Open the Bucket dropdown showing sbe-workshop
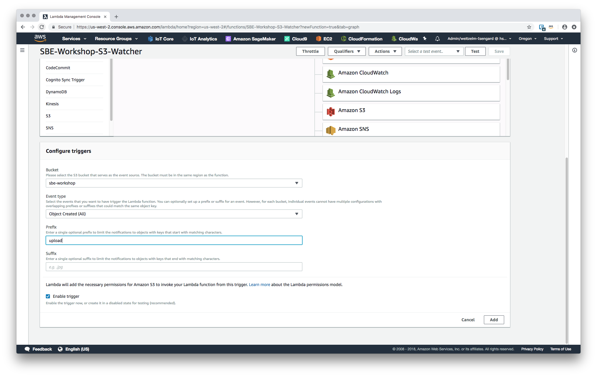Screen dimensions: 597x377 pos(174,183)
